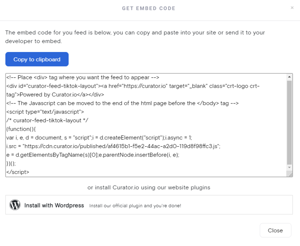
Task: Click the Copy to clipboard button
Action: (x=37, y=60)
